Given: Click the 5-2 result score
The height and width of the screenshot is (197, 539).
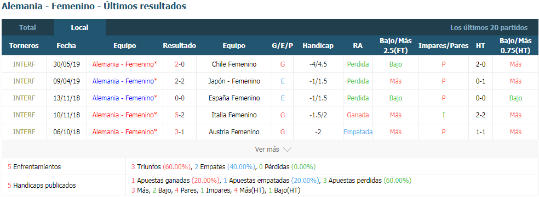Looking at the screenshot, I should (x=180, y=115).
